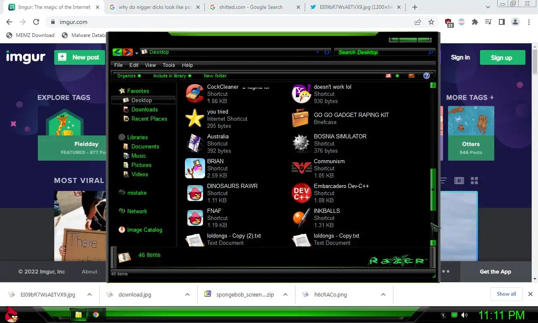Open Chrome three-dot menu
The height and width of the screenshot is (323, 538).
click(529, 22)
